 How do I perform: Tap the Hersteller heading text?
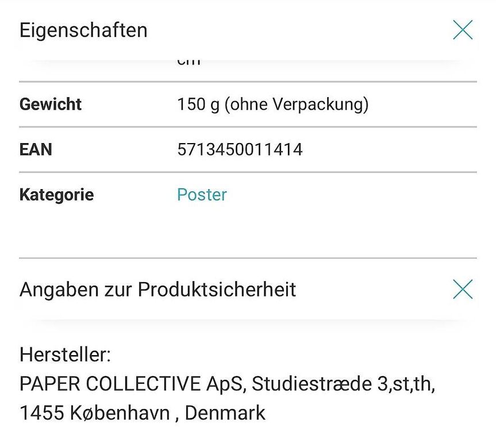point(65,355)
